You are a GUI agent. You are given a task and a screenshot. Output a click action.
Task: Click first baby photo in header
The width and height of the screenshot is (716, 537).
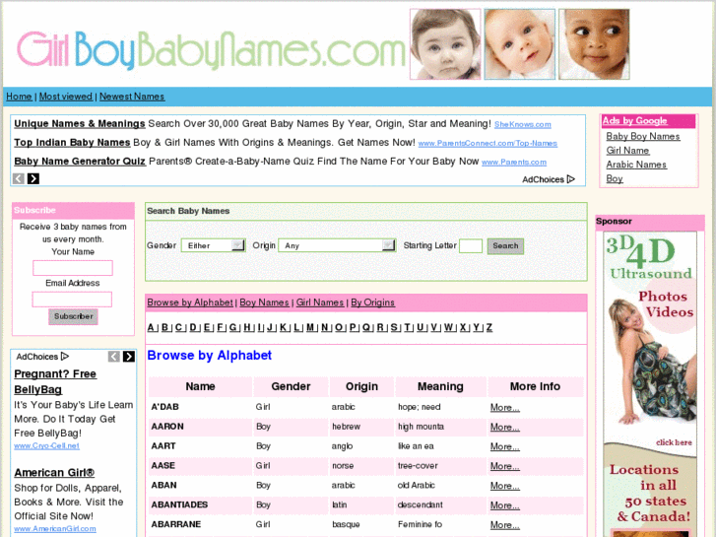(x=445, y=44)
